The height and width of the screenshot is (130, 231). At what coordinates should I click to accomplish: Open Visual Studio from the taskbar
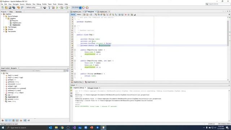point(74,127)
